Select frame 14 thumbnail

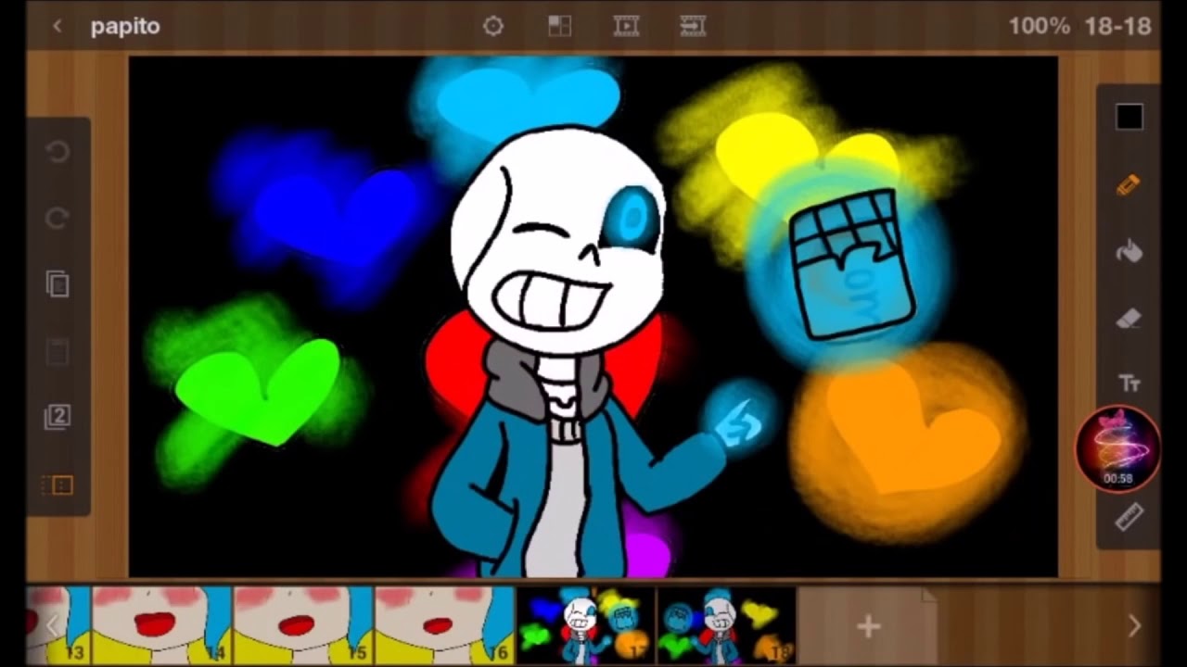coord(161,625)
